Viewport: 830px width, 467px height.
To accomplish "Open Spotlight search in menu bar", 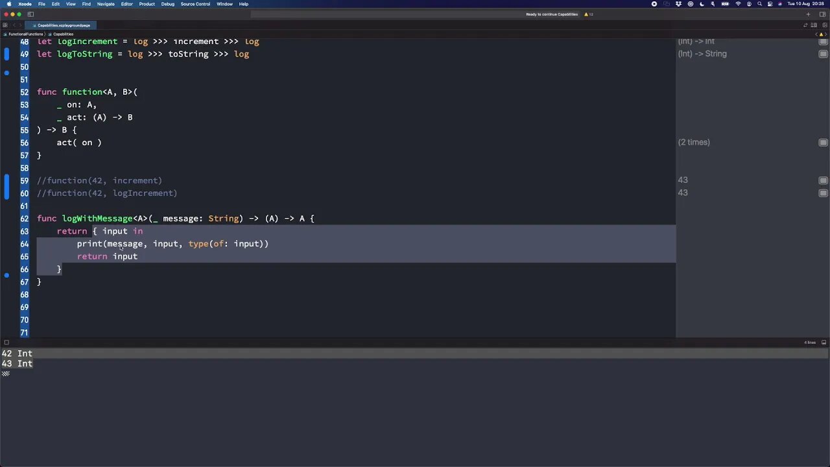I will pyautogui.click(x=760, y=4).
